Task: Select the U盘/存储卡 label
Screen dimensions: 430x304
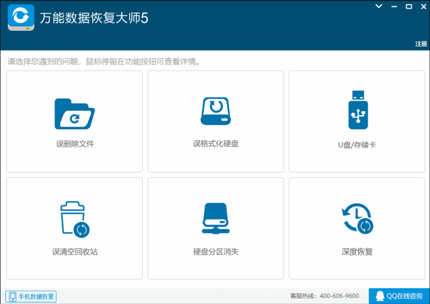Action: click(x=357, y=145)
